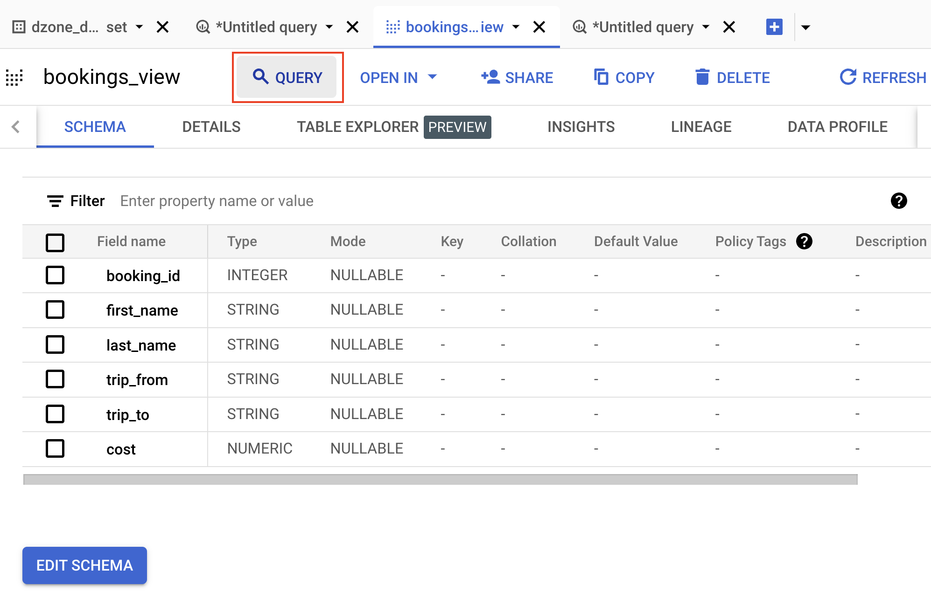Viewport: 931px width, 592px height.
Task: Open the Policy Tags help icon
Action: (805, 241)
